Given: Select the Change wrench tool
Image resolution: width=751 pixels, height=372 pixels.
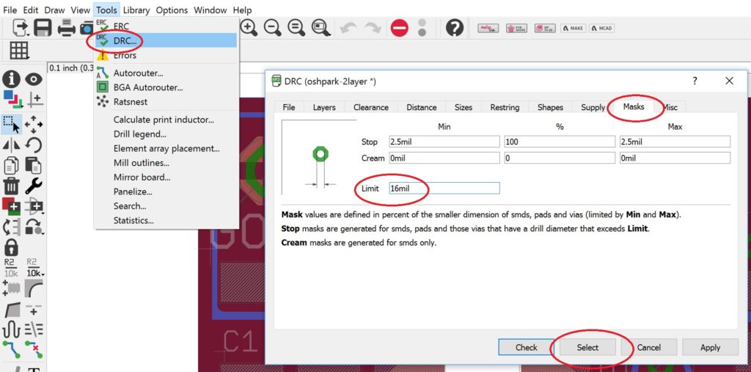Looking at the screenshot, I should 34,186.
